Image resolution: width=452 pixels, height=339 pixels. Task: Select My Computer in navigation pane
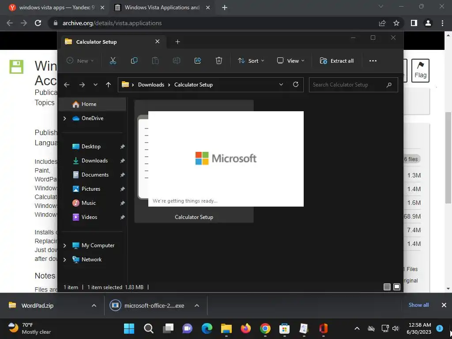point(98,245)
